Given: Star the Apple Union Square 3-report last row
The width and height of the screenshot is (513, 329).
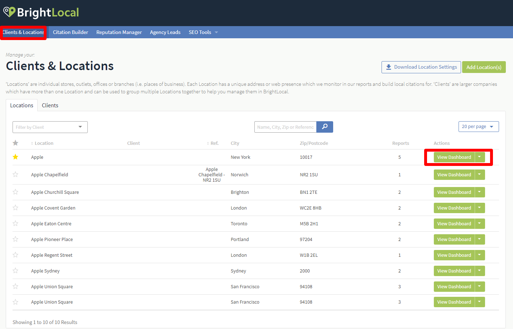Looking at the screenshot, I should point(15,302).
